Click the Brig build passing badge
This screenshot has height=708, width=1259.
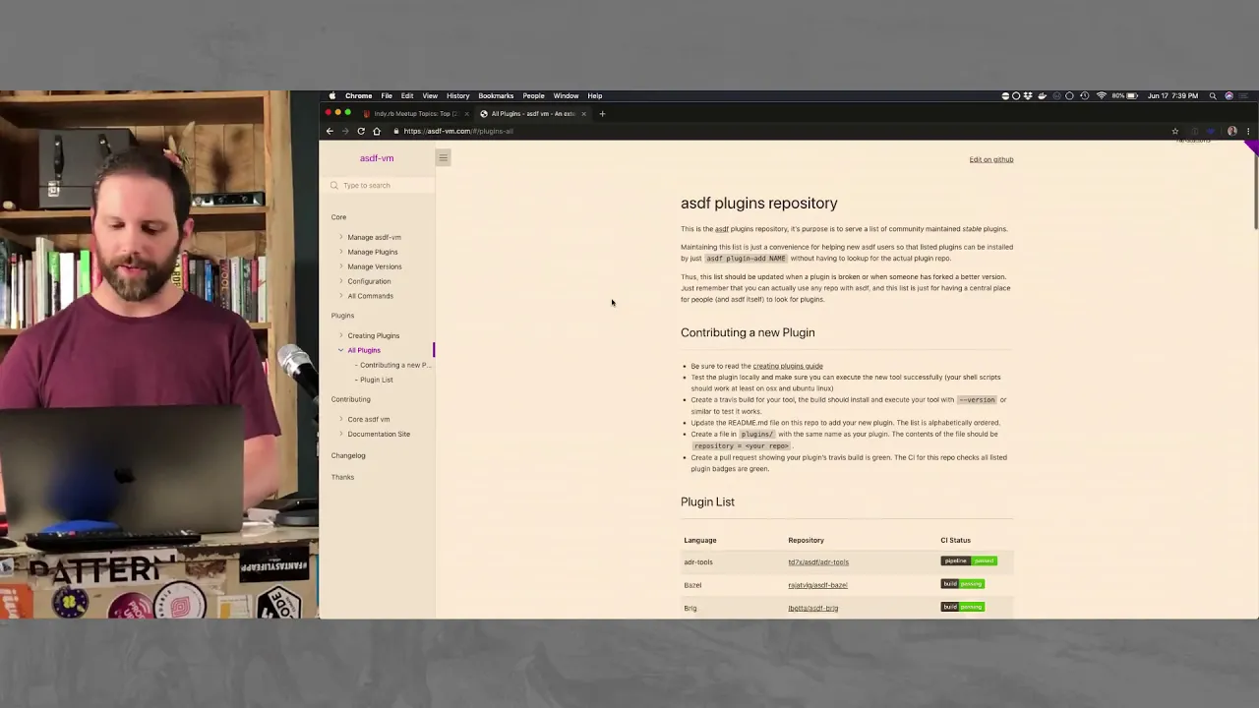(x=963, y=607)
